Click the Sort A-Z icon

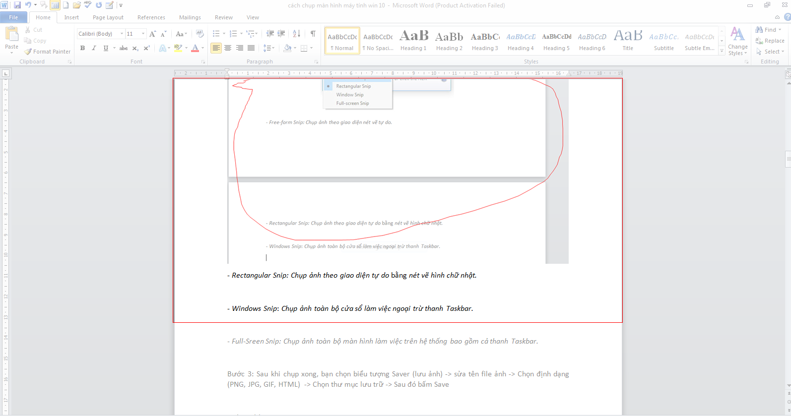pyautogui.click(x=296, y=34)
